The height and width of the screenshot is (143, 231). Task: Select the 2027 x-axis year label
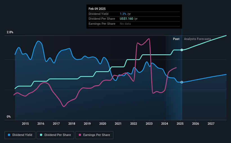point(211,124)
